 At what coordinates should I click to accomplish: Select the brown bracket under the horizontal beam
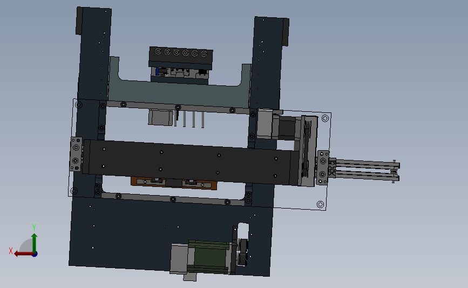pos(174,183)
